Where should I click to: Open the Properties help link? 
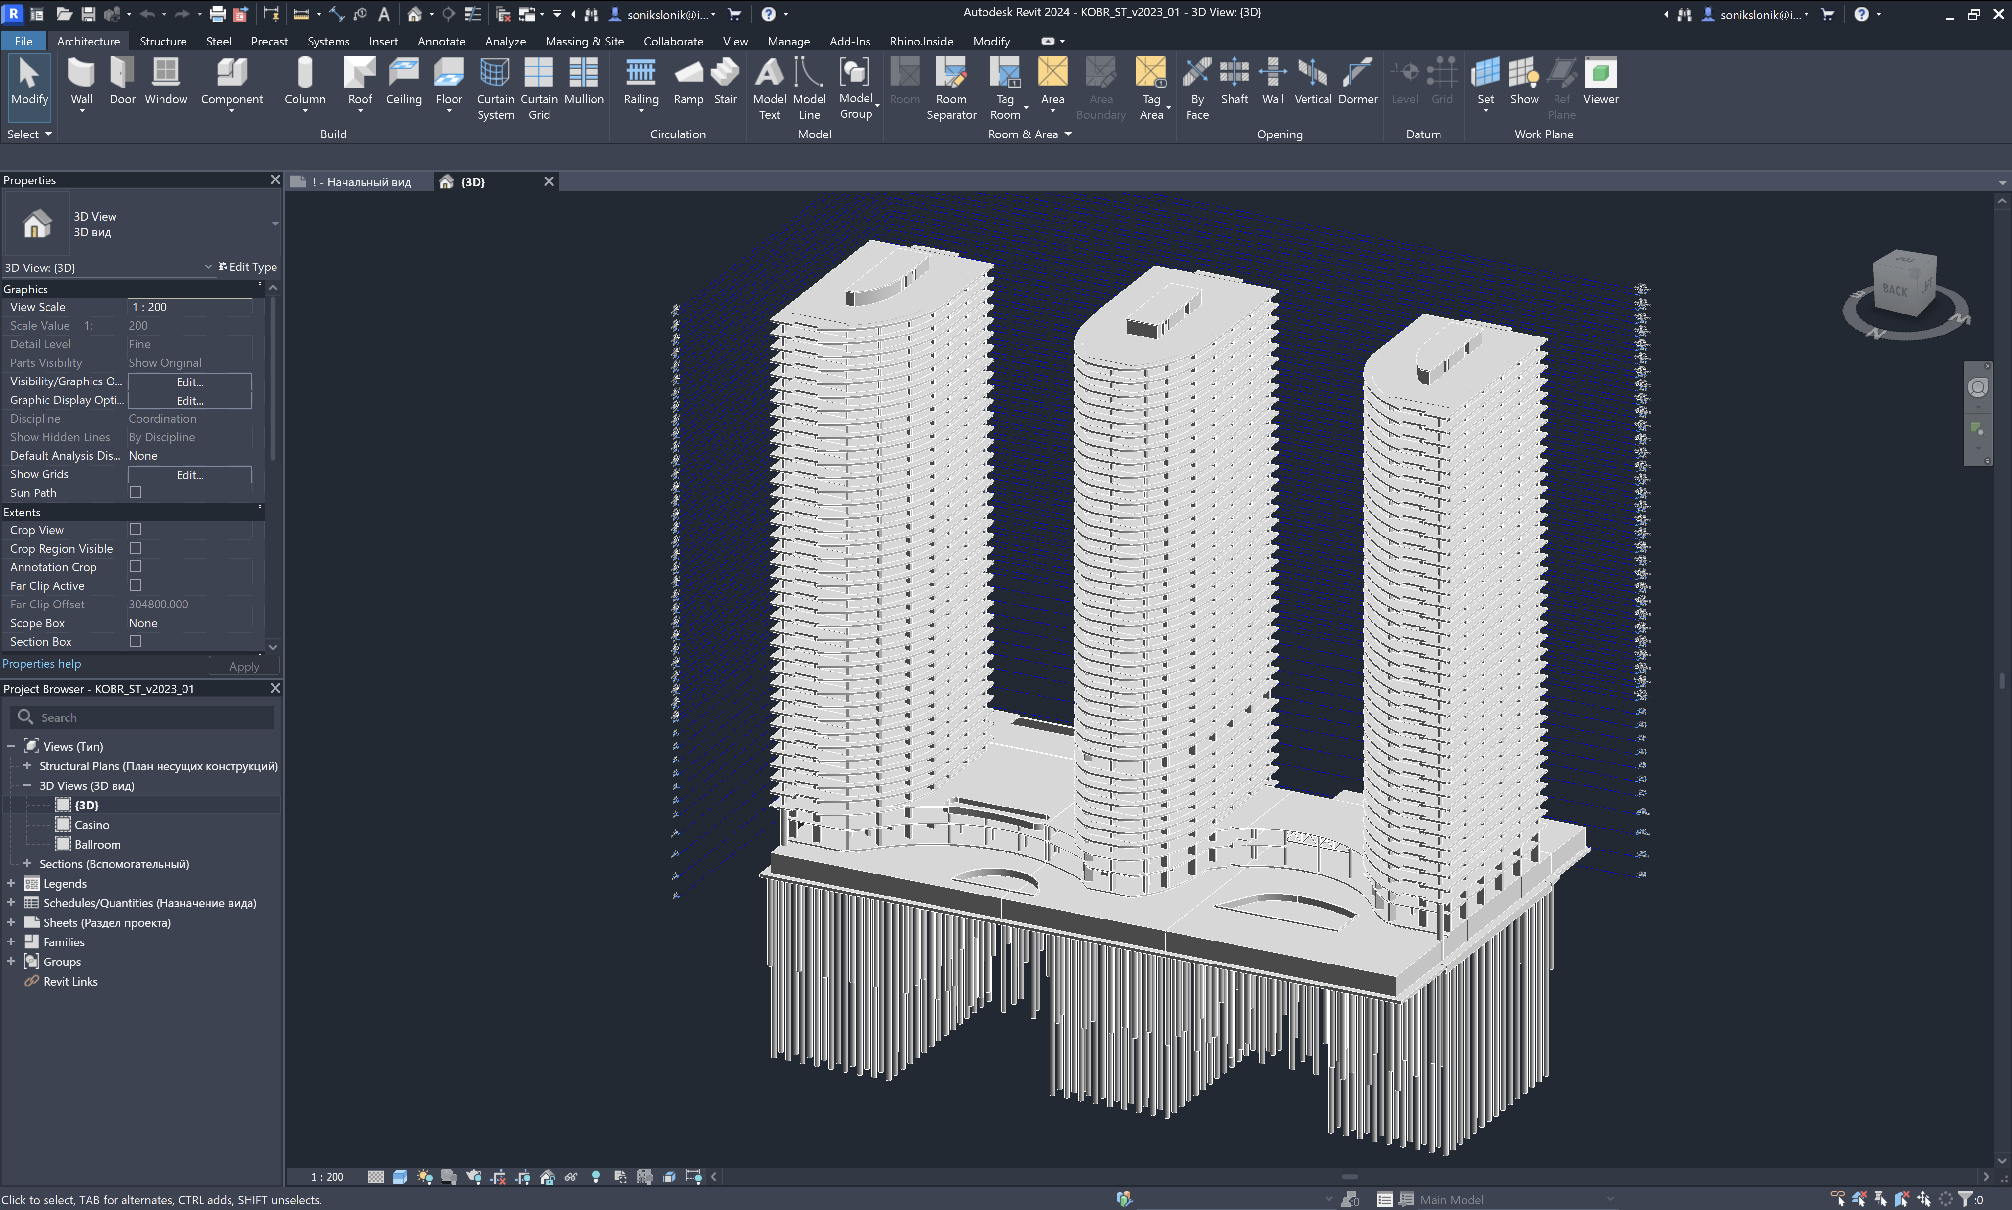(x=42, y=664)
